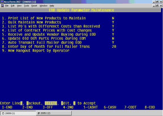The image size is (163, 116).
Task: Click the document icon beside File menu
Action: [x=2, y=6]
